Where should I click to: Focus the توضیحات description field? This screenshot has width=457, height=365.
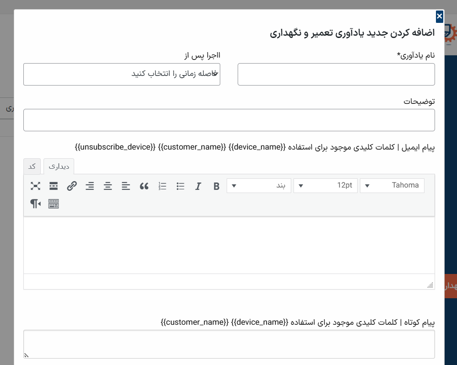pos(229,120)
